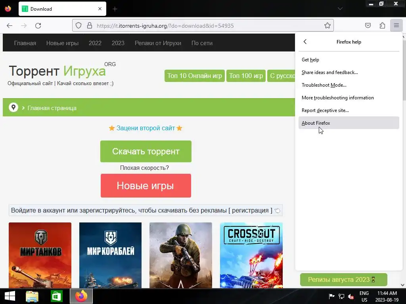Follow Зацени второй сайт link

(x=146, y=128)
